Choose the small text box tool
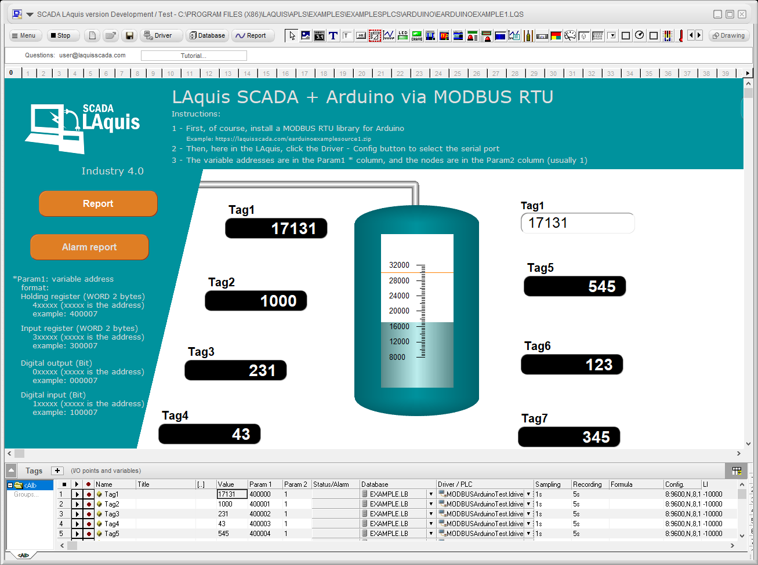Image resolution: width=758 pixels, height=565 pixels. [347, 35]
